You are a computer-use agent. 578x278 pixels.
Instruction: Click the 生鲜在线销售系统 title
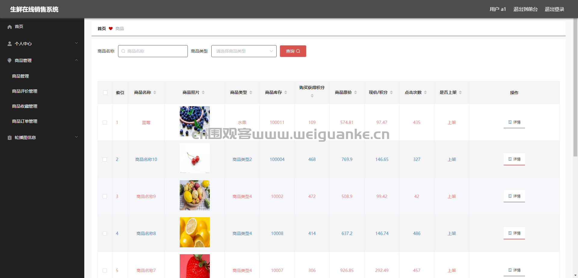34,9
